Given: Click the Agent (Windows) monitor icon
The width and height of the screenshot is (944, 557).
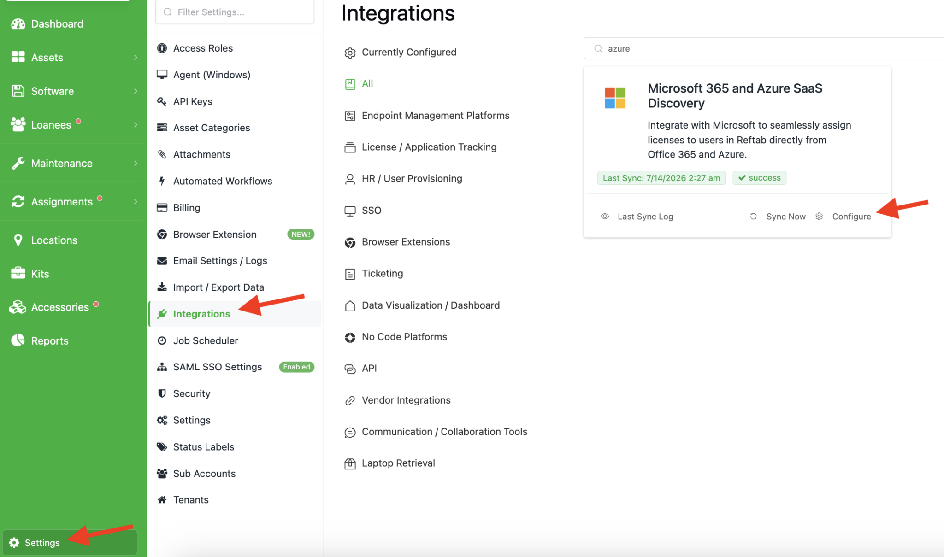Looking at the screenshot, I should 162,75.
